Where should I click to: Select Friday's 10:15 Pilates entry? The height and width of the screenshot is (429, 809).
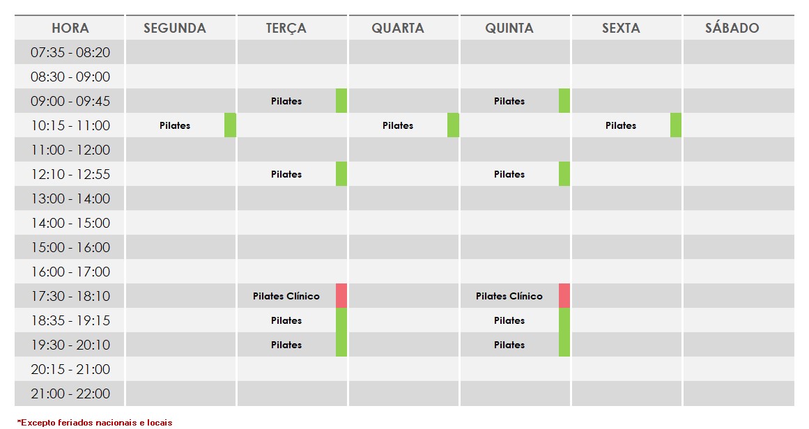[621, 125]
